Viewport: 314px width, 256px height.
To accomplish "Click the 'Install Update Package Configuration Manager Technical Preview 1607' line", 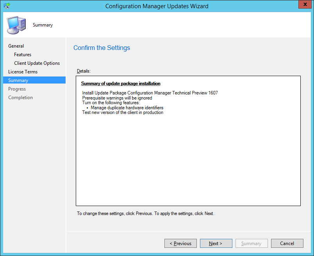I will (150, 93).
